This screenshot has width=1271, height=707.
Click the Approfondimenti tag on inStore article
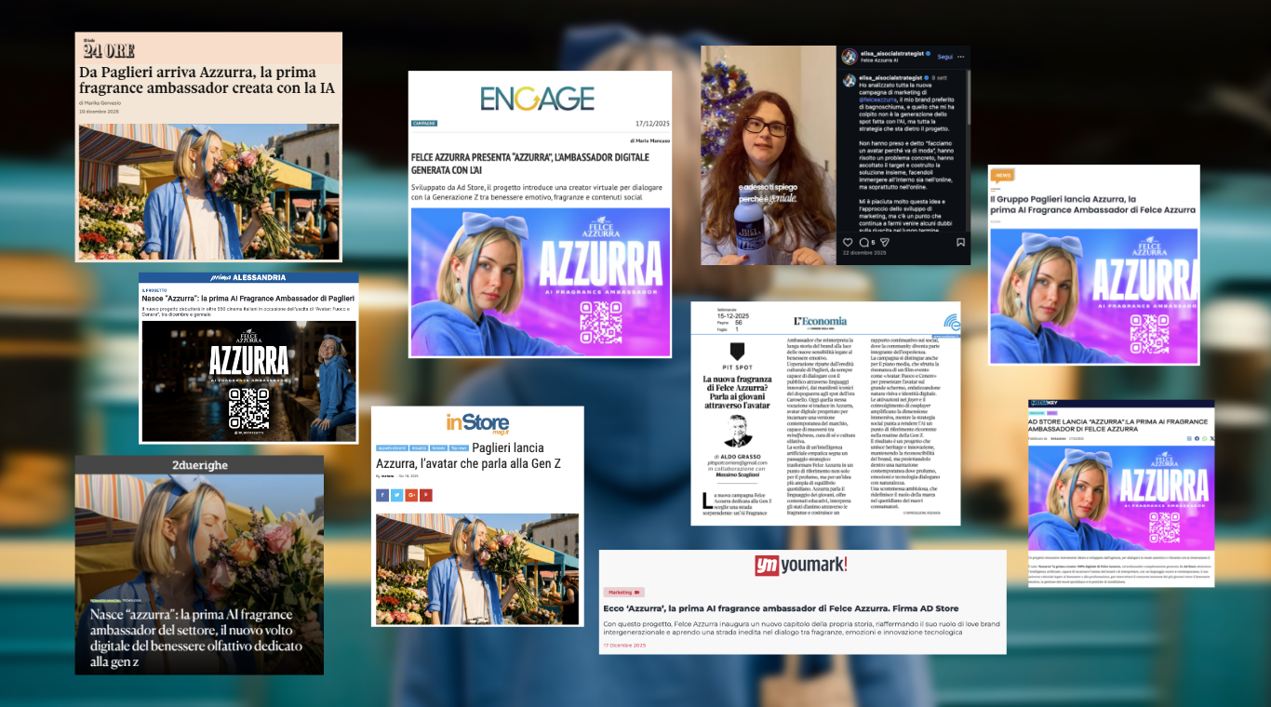pos(392,447)
